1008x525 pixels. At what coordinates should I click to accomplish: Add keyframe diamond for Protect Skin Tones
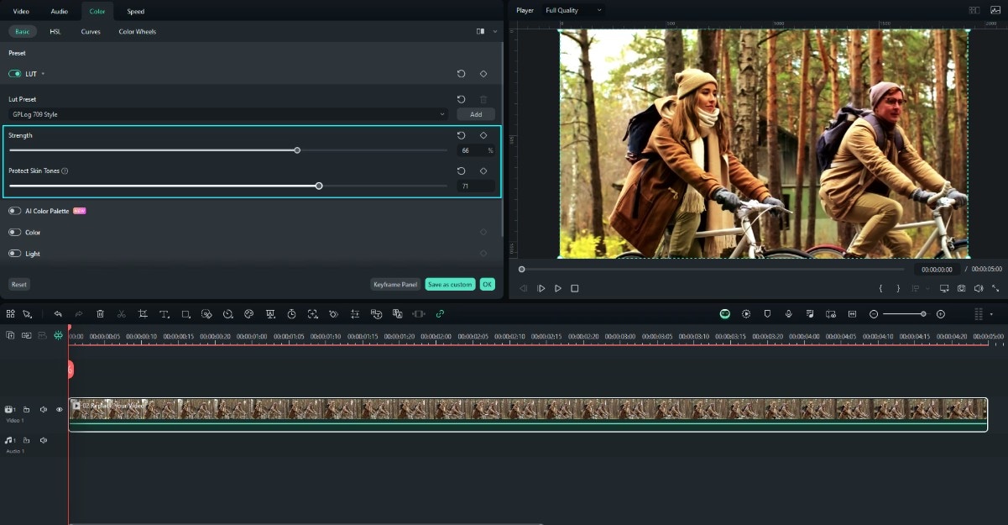483,171
